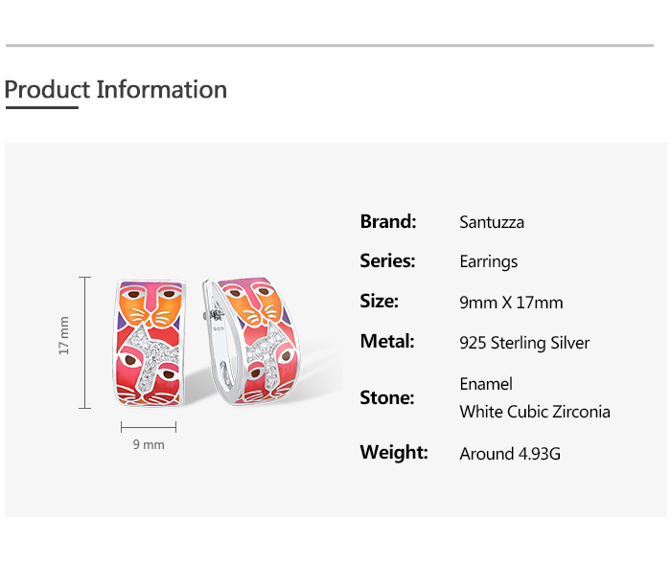Click the Weight: label
The height and width of the screenshot is (563, 671).
tap(394, 452)
